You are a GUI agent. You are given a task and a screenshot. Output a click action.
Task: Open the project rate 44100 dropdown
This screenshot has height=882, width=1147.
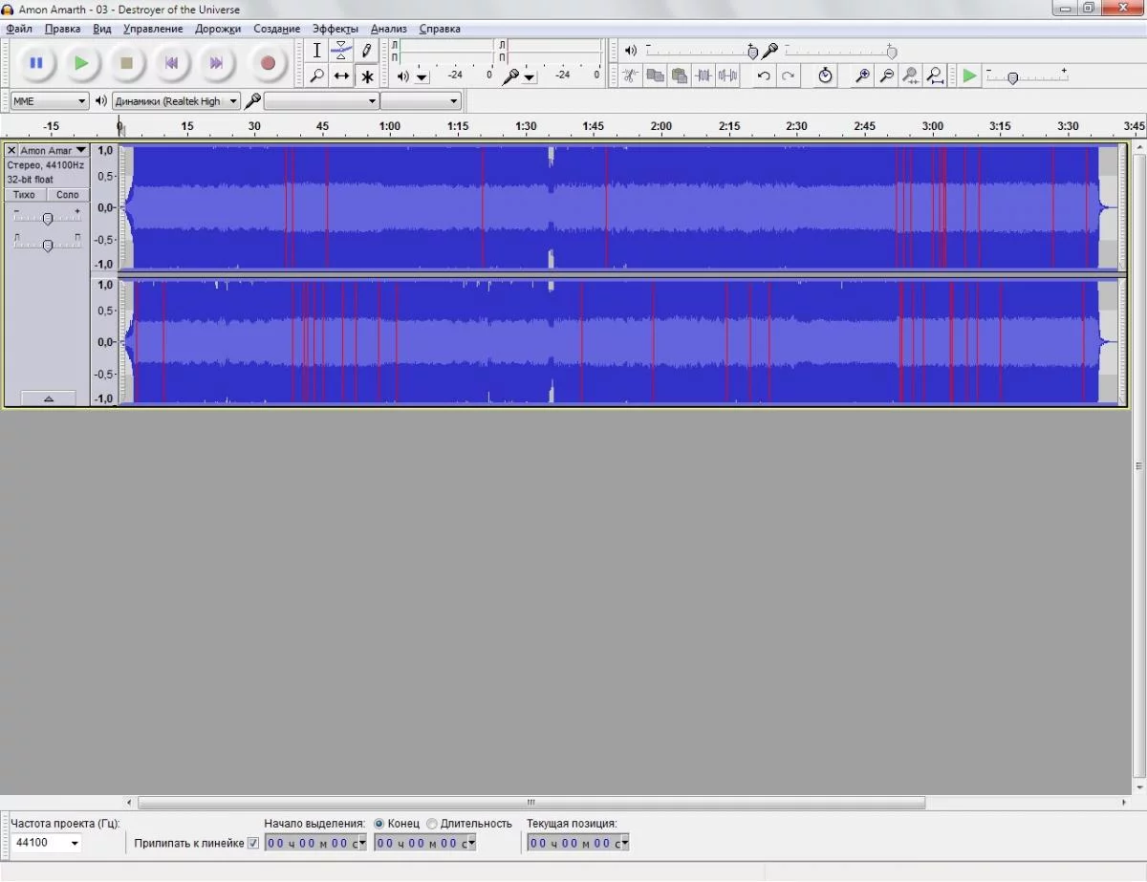[47, 843]
